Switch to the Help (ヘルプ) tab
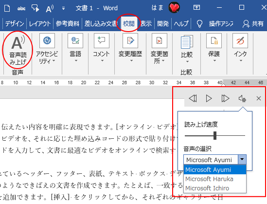 181,24
